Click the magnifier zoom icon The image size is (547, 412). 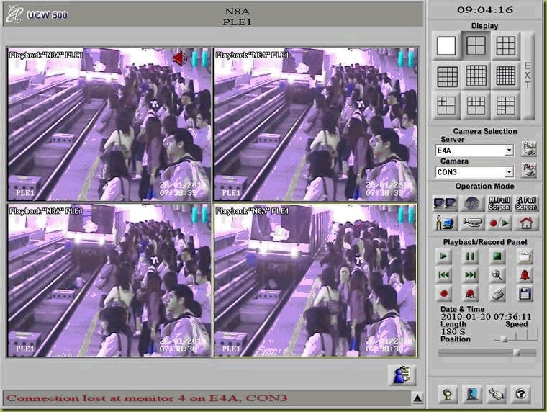click(497, 275)
